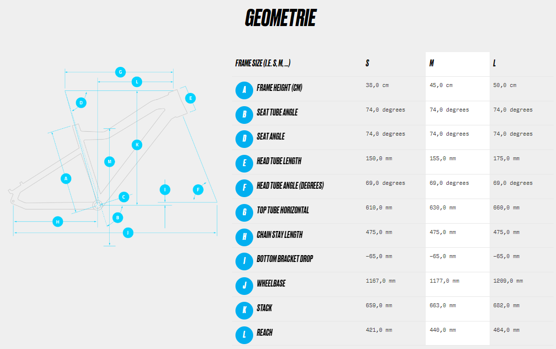
Task: Select the M frame size column header
Action: (x=432, y=63)
